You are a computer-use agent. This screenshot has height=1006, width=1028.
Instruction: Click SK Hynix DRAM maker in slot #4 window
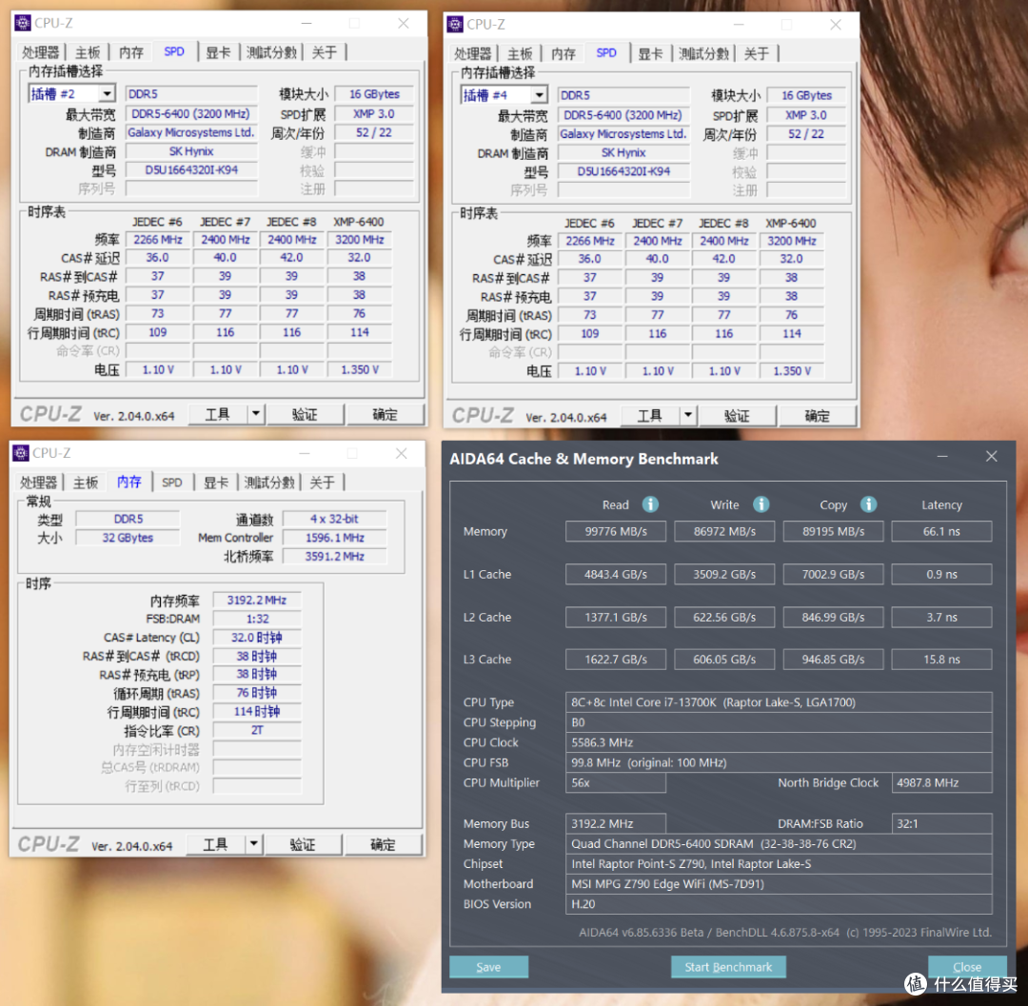pos(623,152)
